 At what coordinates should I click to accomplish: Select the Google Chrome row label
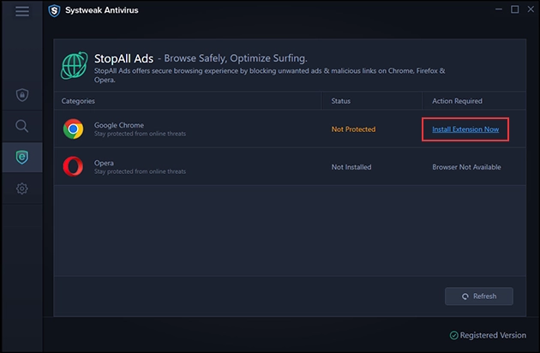point(118,125)
